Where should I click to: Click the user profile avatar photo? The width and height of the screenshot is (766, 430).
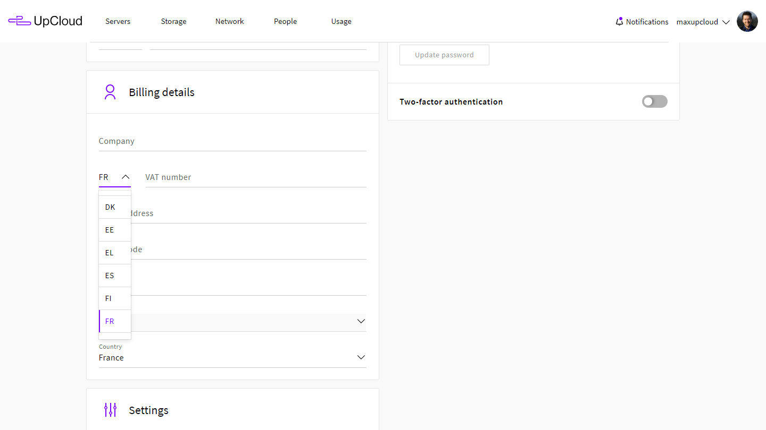pyautogui.click(x=747, y=22)
